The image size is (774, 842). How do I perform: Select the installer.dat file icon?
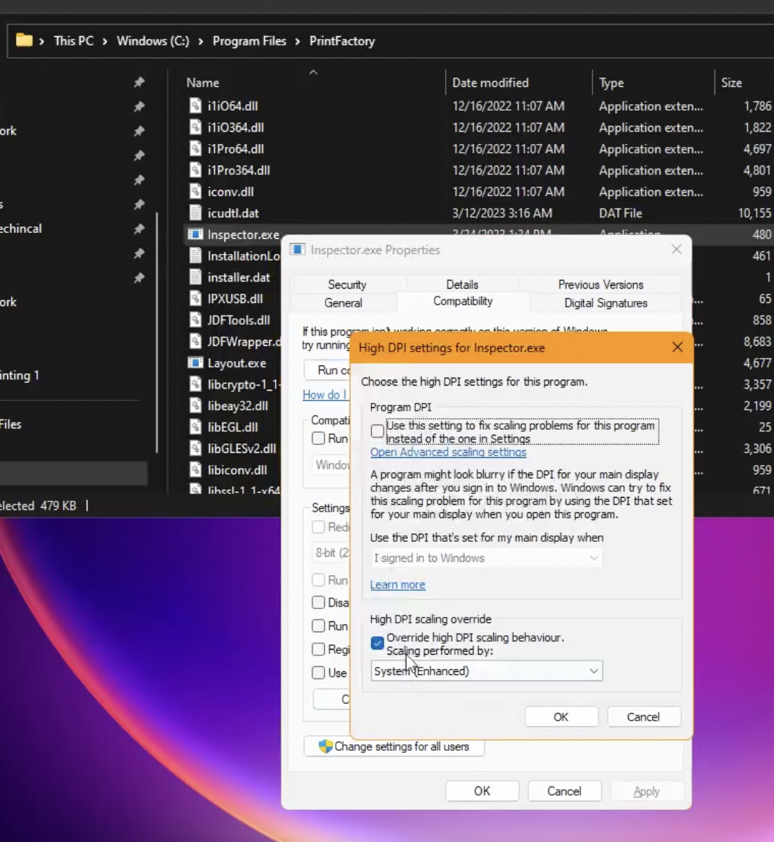[x=195, y=277]
